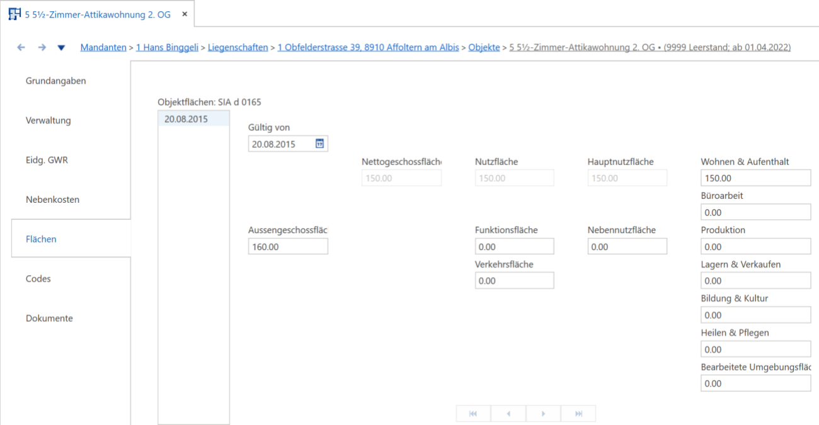The image size is (819, 425).
Task: Click the disabled Nutzfläche field
Action: click(514, 178)
